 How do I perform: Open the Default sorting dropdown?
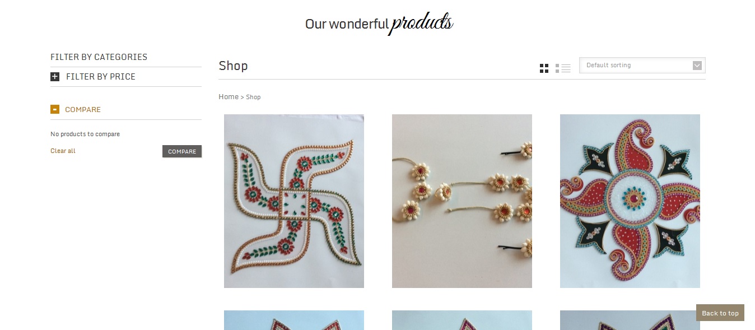pos(642,65)
